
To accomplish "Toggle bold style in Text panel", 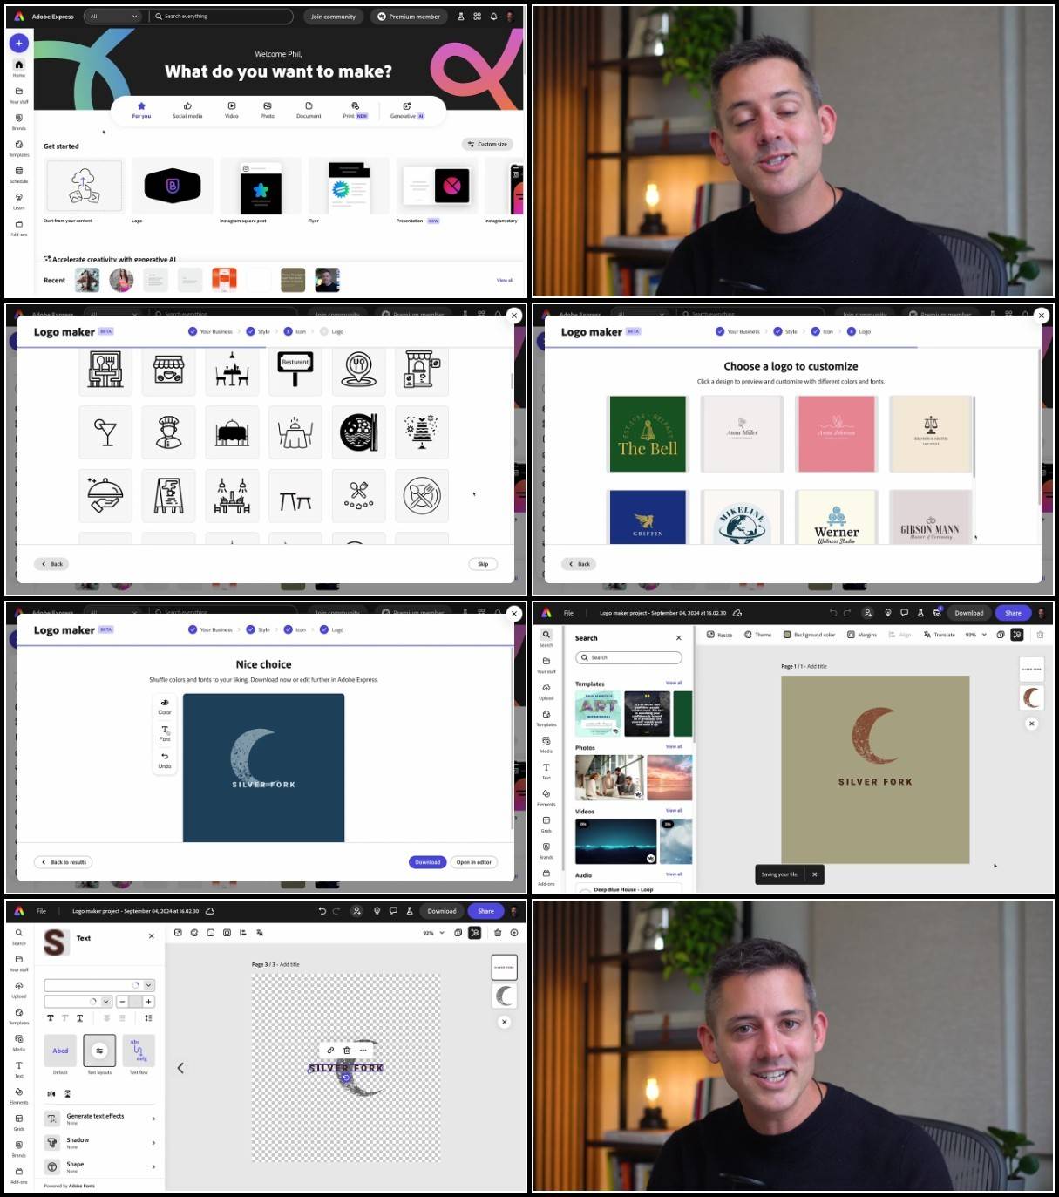I will [x=50, y=1017].
